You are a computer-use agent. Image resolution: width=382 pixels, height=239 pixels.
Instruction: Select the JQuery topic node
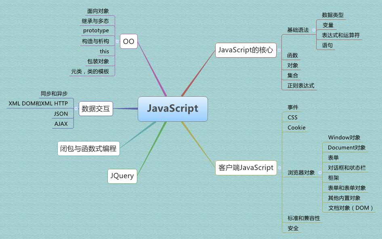point(122,176)
